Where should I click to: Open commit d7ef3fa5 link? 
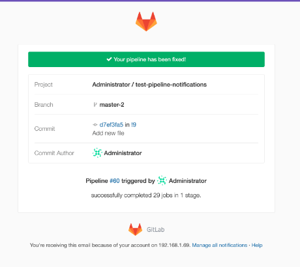[x=112, y=124]
